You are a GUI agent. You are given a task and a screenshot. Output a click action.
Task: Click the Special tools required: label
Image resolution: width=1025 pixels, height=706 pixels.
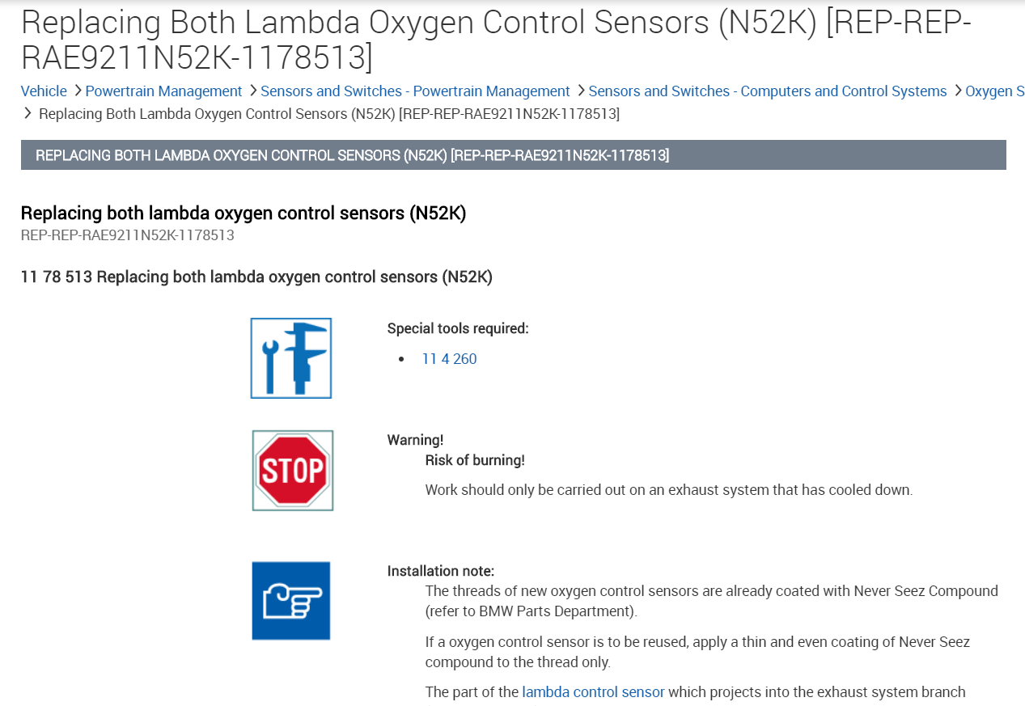(x=457, y=328)
